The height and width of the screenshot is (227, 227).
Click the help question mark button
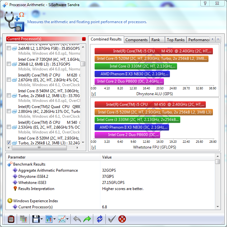tap(205, 3)
